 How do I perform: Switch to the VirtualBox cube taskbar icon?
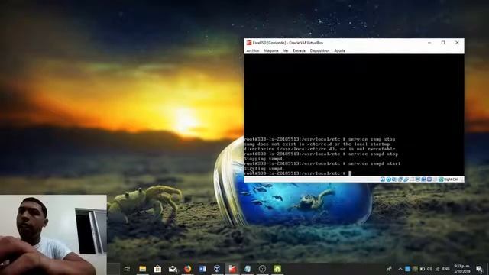pos(217,268)
